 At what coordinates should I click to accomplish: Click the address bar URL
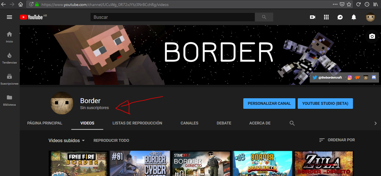tap(105, 5)
